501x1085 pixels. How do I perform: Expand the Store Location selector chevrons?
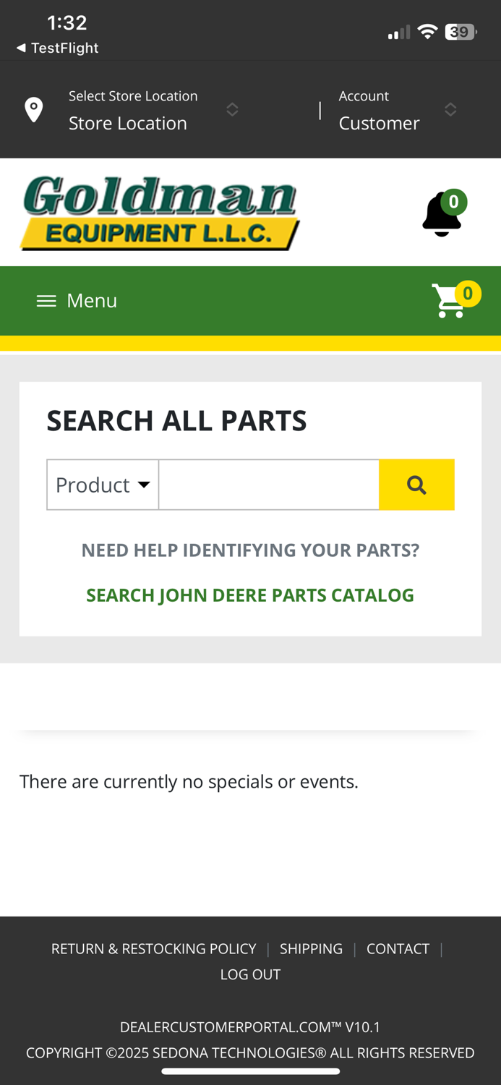point(232,109)
